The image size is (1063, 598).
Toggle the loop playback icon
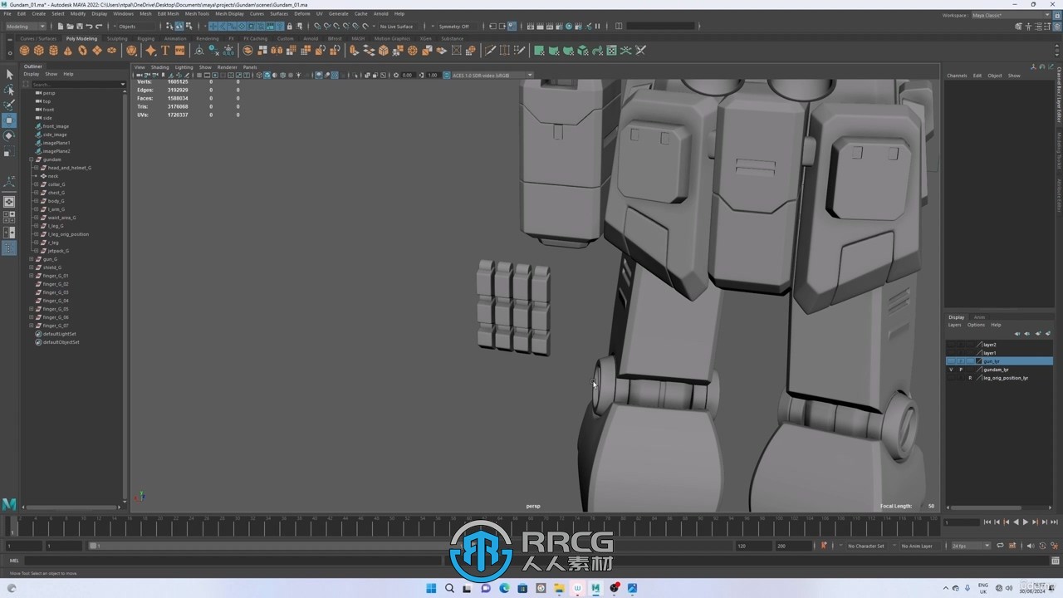coord(1000,546)
